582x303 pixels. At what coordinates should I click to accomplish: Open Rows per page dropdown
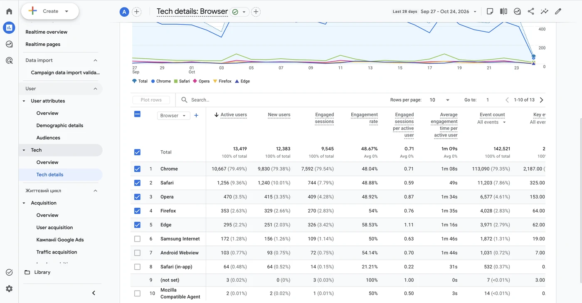439,100
